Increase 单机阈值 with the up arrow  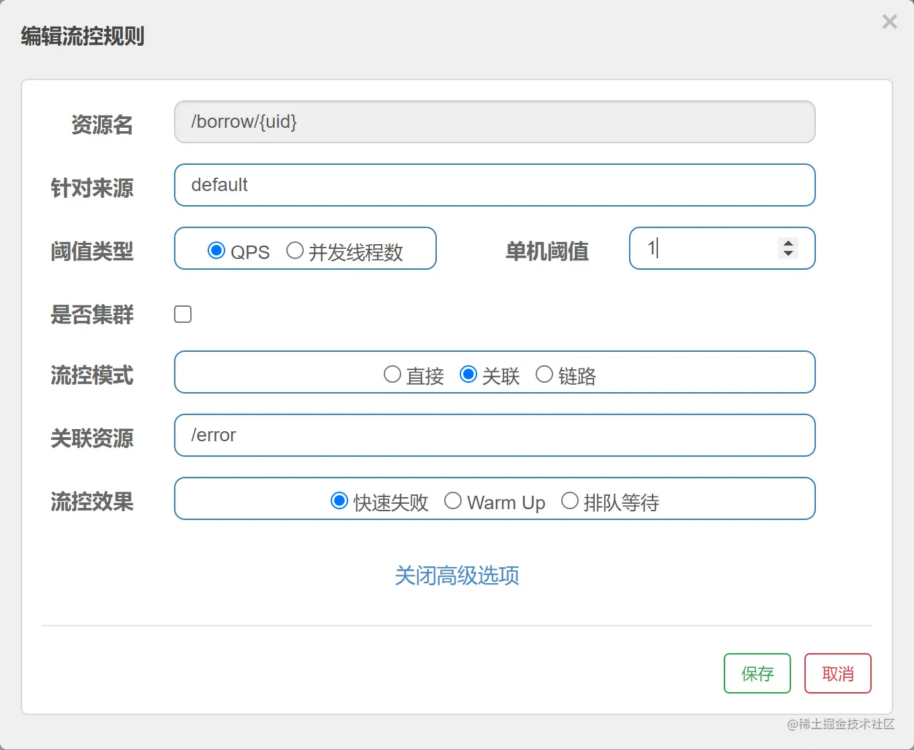coord(788,243)
